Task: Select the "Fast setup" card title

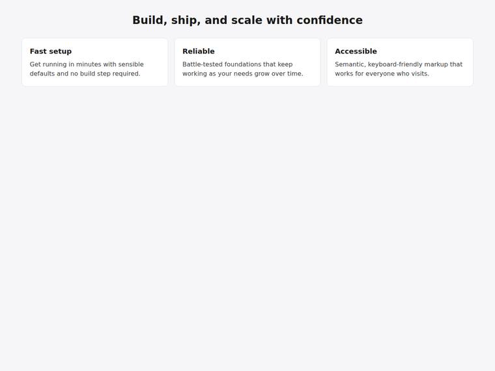Action: (x=51, y=51)
